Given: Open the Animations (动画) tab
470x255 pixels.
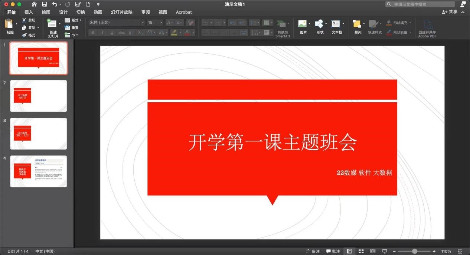Looking at the screenshot, I should (x=98, y=12).
